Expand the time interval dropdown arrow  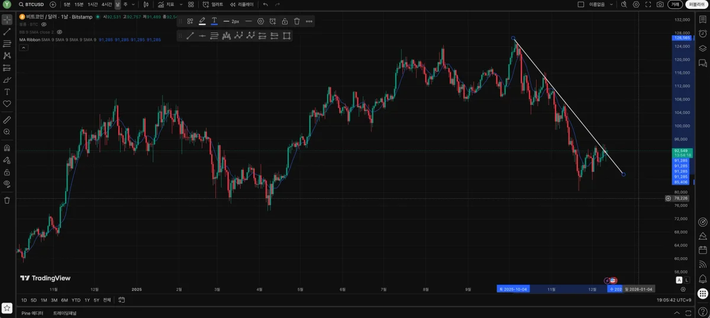[x=134, y=4]
